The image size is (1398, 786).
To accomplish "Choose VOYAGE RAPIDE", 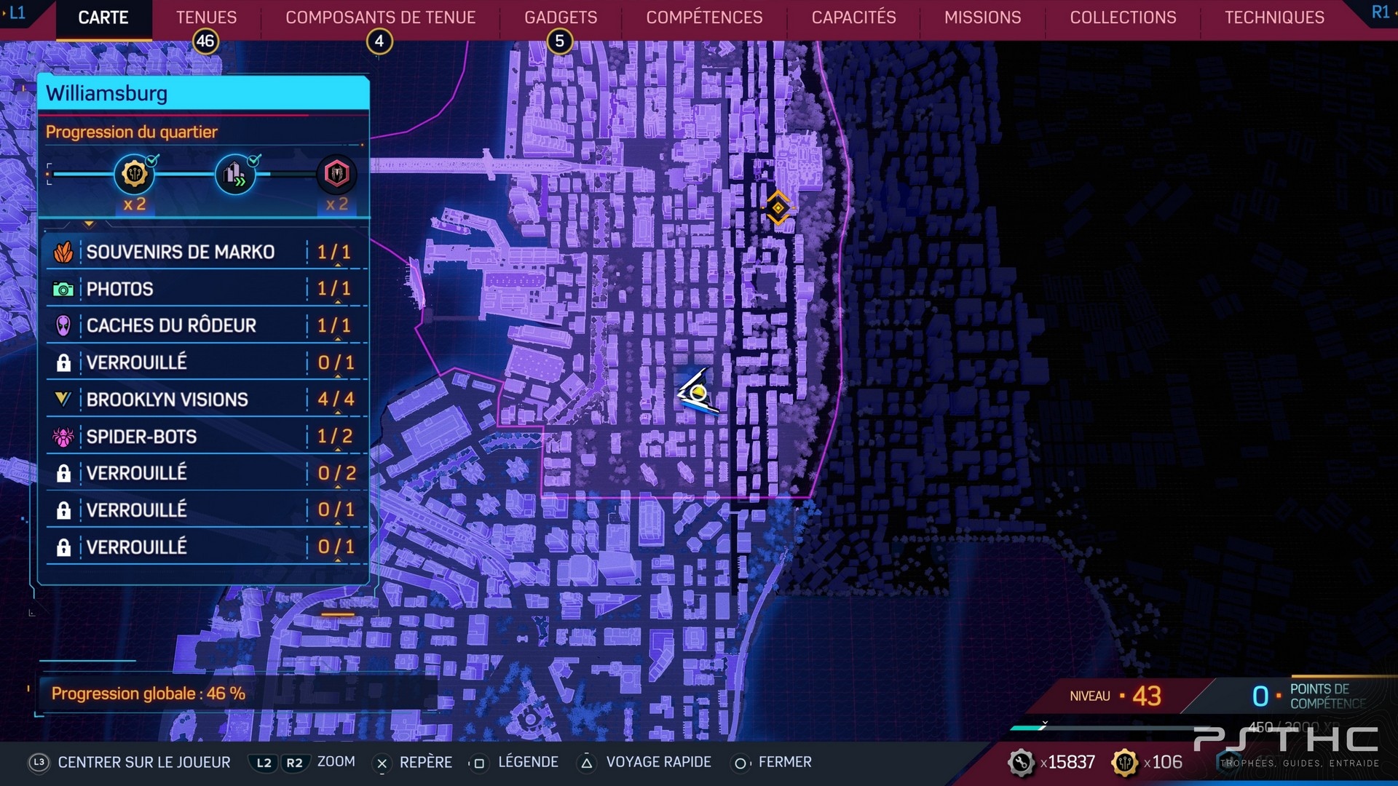I will (x=659, y=762).
